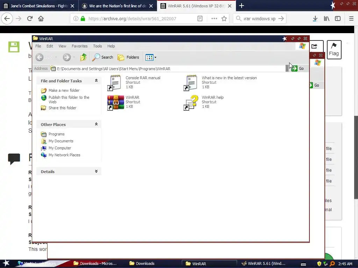Image resolution: width=358 pixels, height=268 pixels.
Task: Close the WinRAR 5.61 browser tab
Action: [x=230, y=6]
